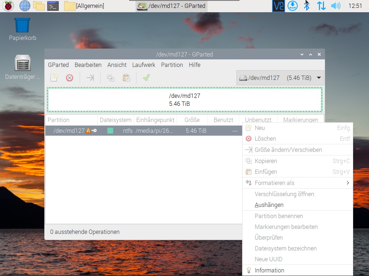Screen dimensions: 369x276
Task: Click the ntfs filesystem color swatch
Action: [x=110, y=131]
